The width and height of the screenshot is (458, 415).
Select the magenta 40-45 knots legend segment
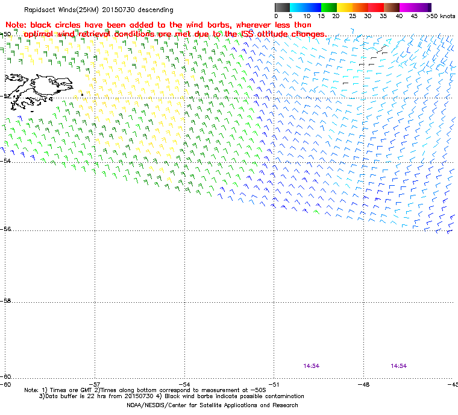407,7
